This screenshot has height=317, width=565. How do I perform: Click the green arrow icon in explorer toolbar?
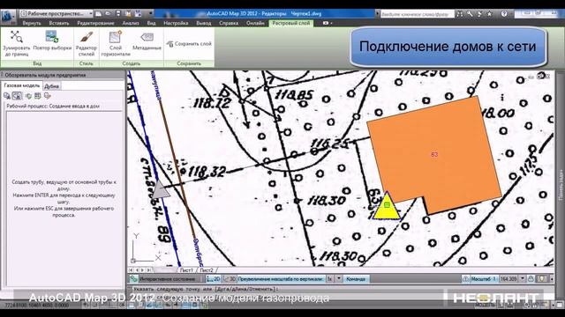[28, 96]
